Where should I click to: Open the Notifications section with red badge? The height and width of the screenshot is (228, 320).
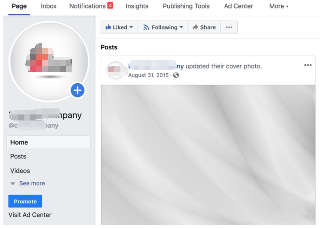[x=87, y=6]
